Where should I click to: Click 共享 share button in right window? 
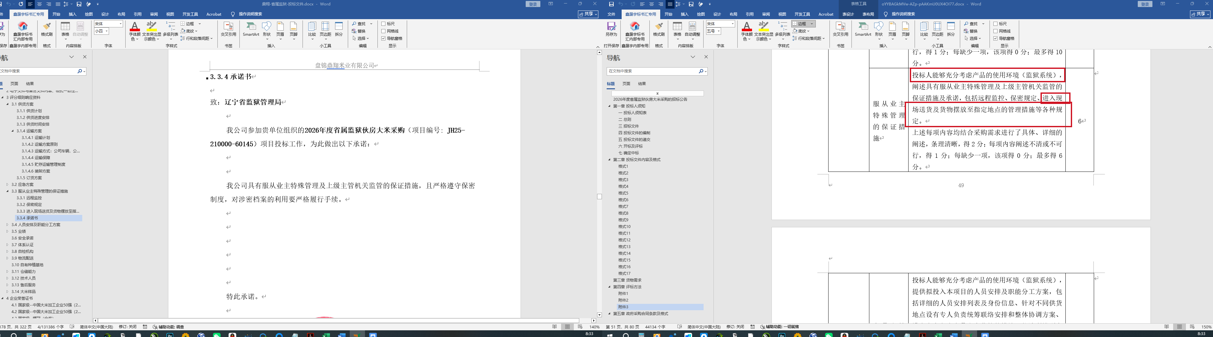click(1200, 15)
